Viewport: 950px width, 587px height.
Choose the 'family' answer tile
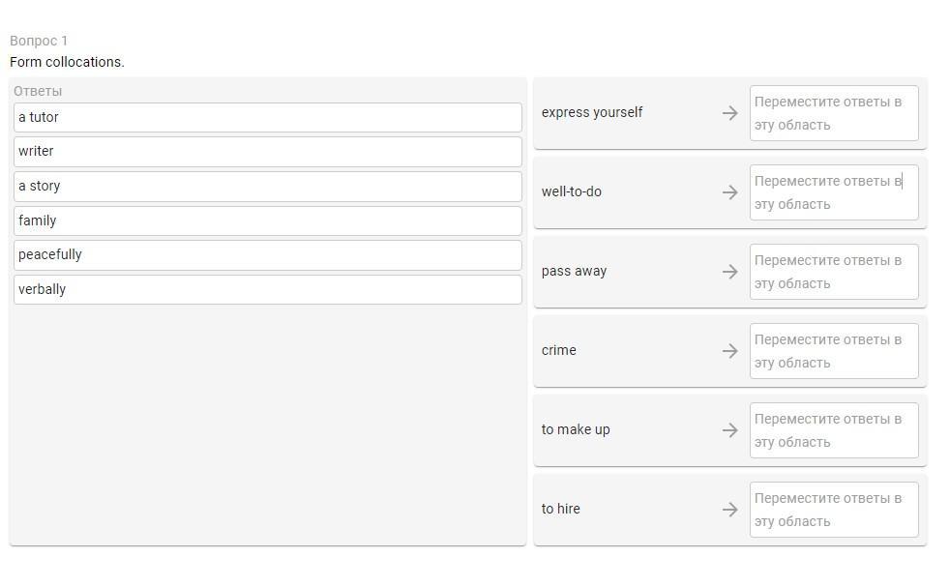pos(268,220)
